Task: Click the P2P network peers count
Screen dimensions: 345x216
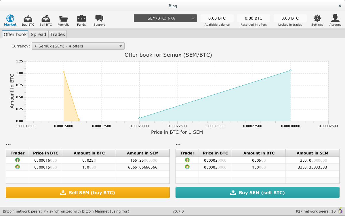Action: (316, 211)
